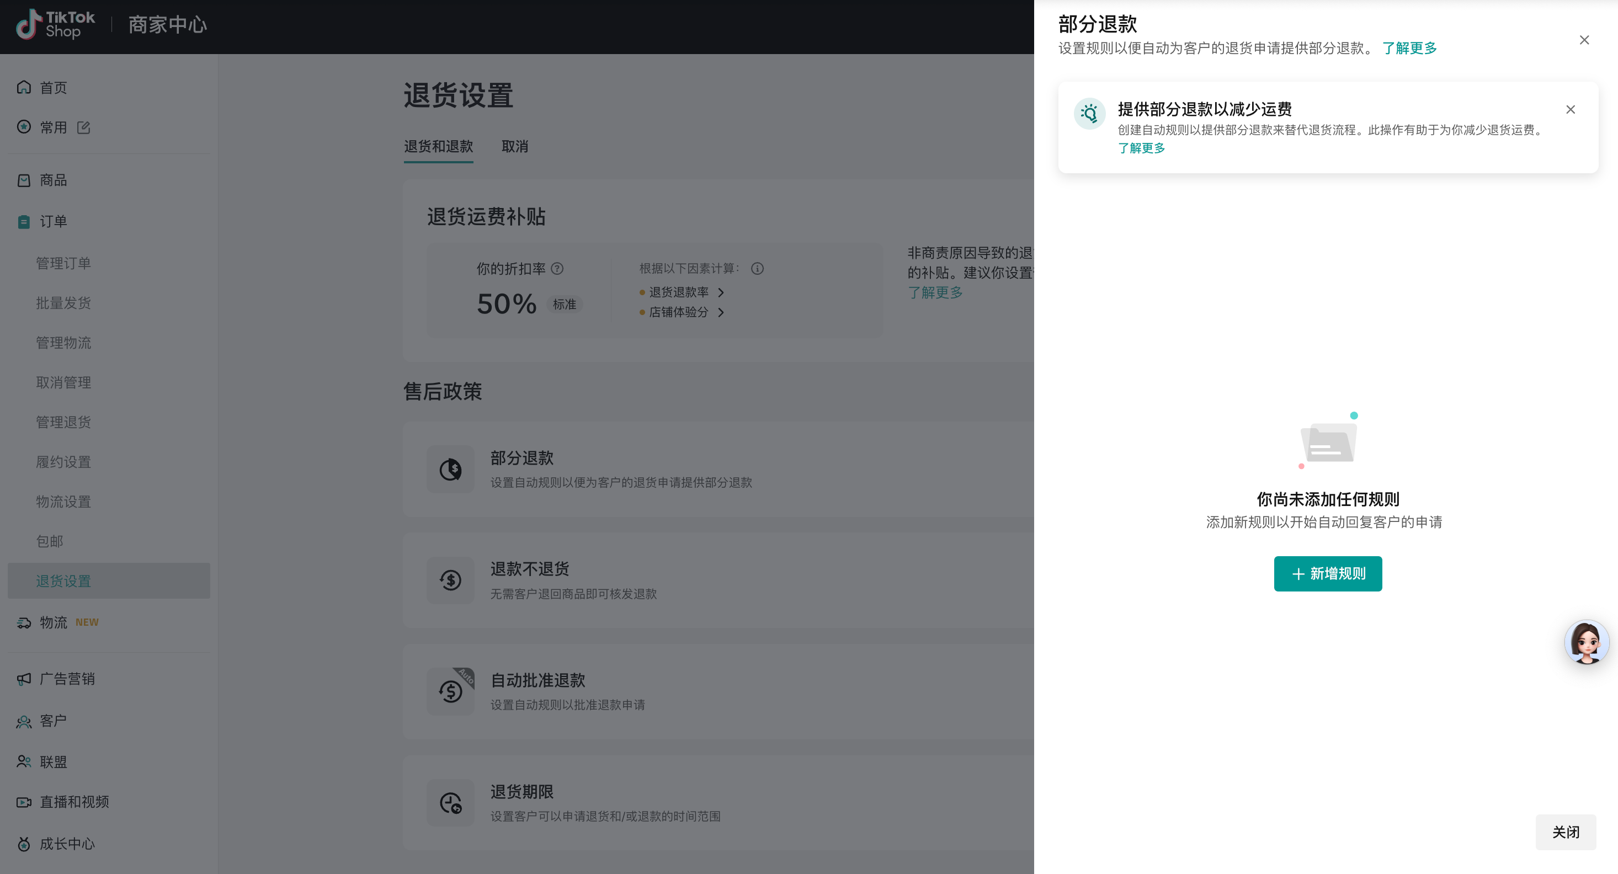Click the help icon next to 你的折扣率
1618x874 pixels.
point(557,269)
